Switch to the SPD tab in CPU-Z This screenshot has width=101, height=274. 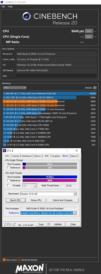47,156
